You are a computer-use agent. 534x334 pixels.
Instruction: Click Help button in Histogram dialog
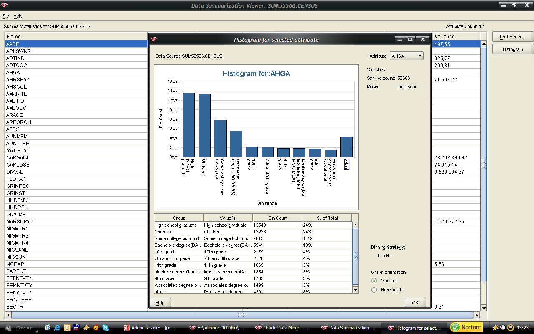(x=160, y=303)
